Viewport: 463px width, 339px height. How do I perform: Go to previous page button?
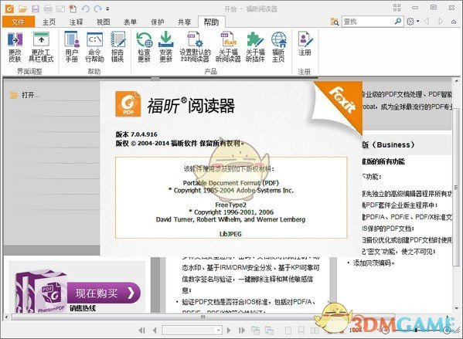click(x=155, y=331)
